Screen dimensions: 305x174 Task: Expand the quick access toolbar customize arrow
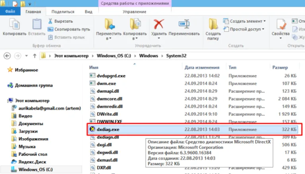coord(30,4)
